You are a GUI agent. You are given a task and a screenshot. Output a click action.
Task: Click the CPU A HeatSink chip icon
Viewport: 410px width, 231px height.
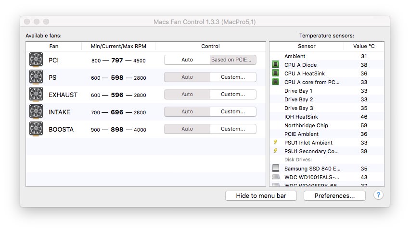point(275,73)
